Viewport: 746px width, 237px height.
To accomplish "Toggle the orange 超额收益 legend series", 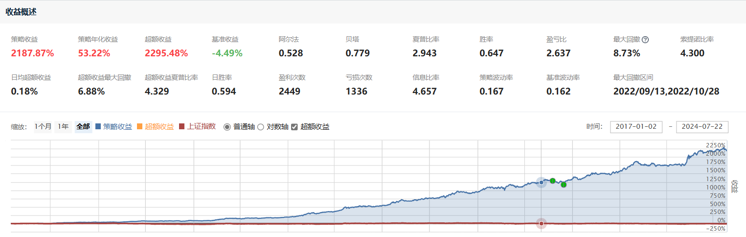I will (x=156, y=127).
